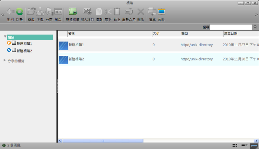Switch to detailed row view mode

click(x=253, y=145)
